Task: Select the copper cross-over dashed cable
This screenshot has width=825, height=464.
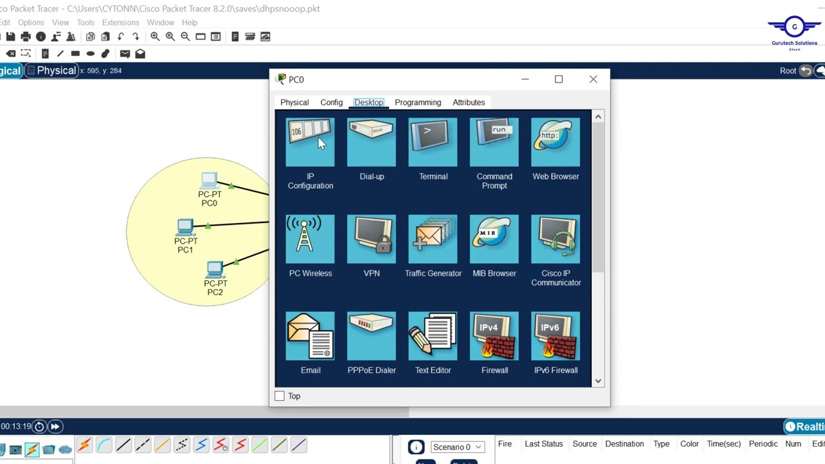Action: pyautogui.click(x=142, y=445)
